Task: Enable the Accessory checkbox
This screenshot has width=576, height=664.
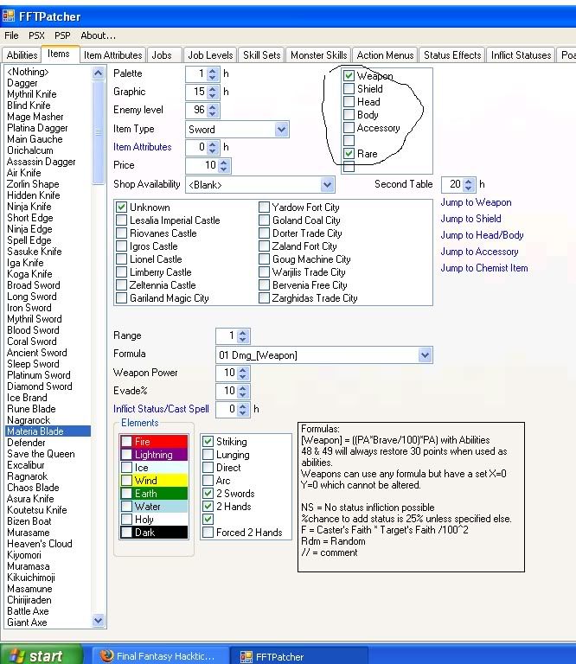Action: [349, 127]
